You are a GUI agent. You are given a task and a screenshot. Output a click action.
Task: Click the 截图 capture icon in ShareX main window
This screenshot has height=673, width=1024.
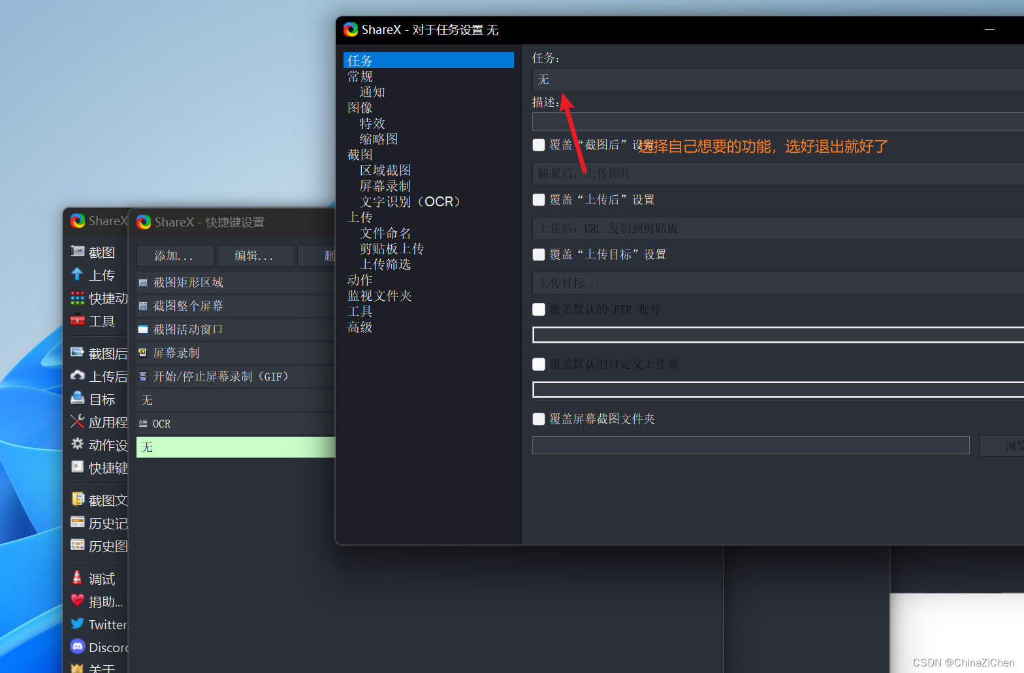[78, 251]
